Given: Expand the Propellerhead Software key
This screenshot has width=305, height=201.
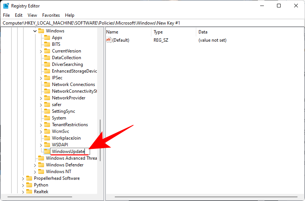Looking at the screenshot, I should (x=23, y=179).
